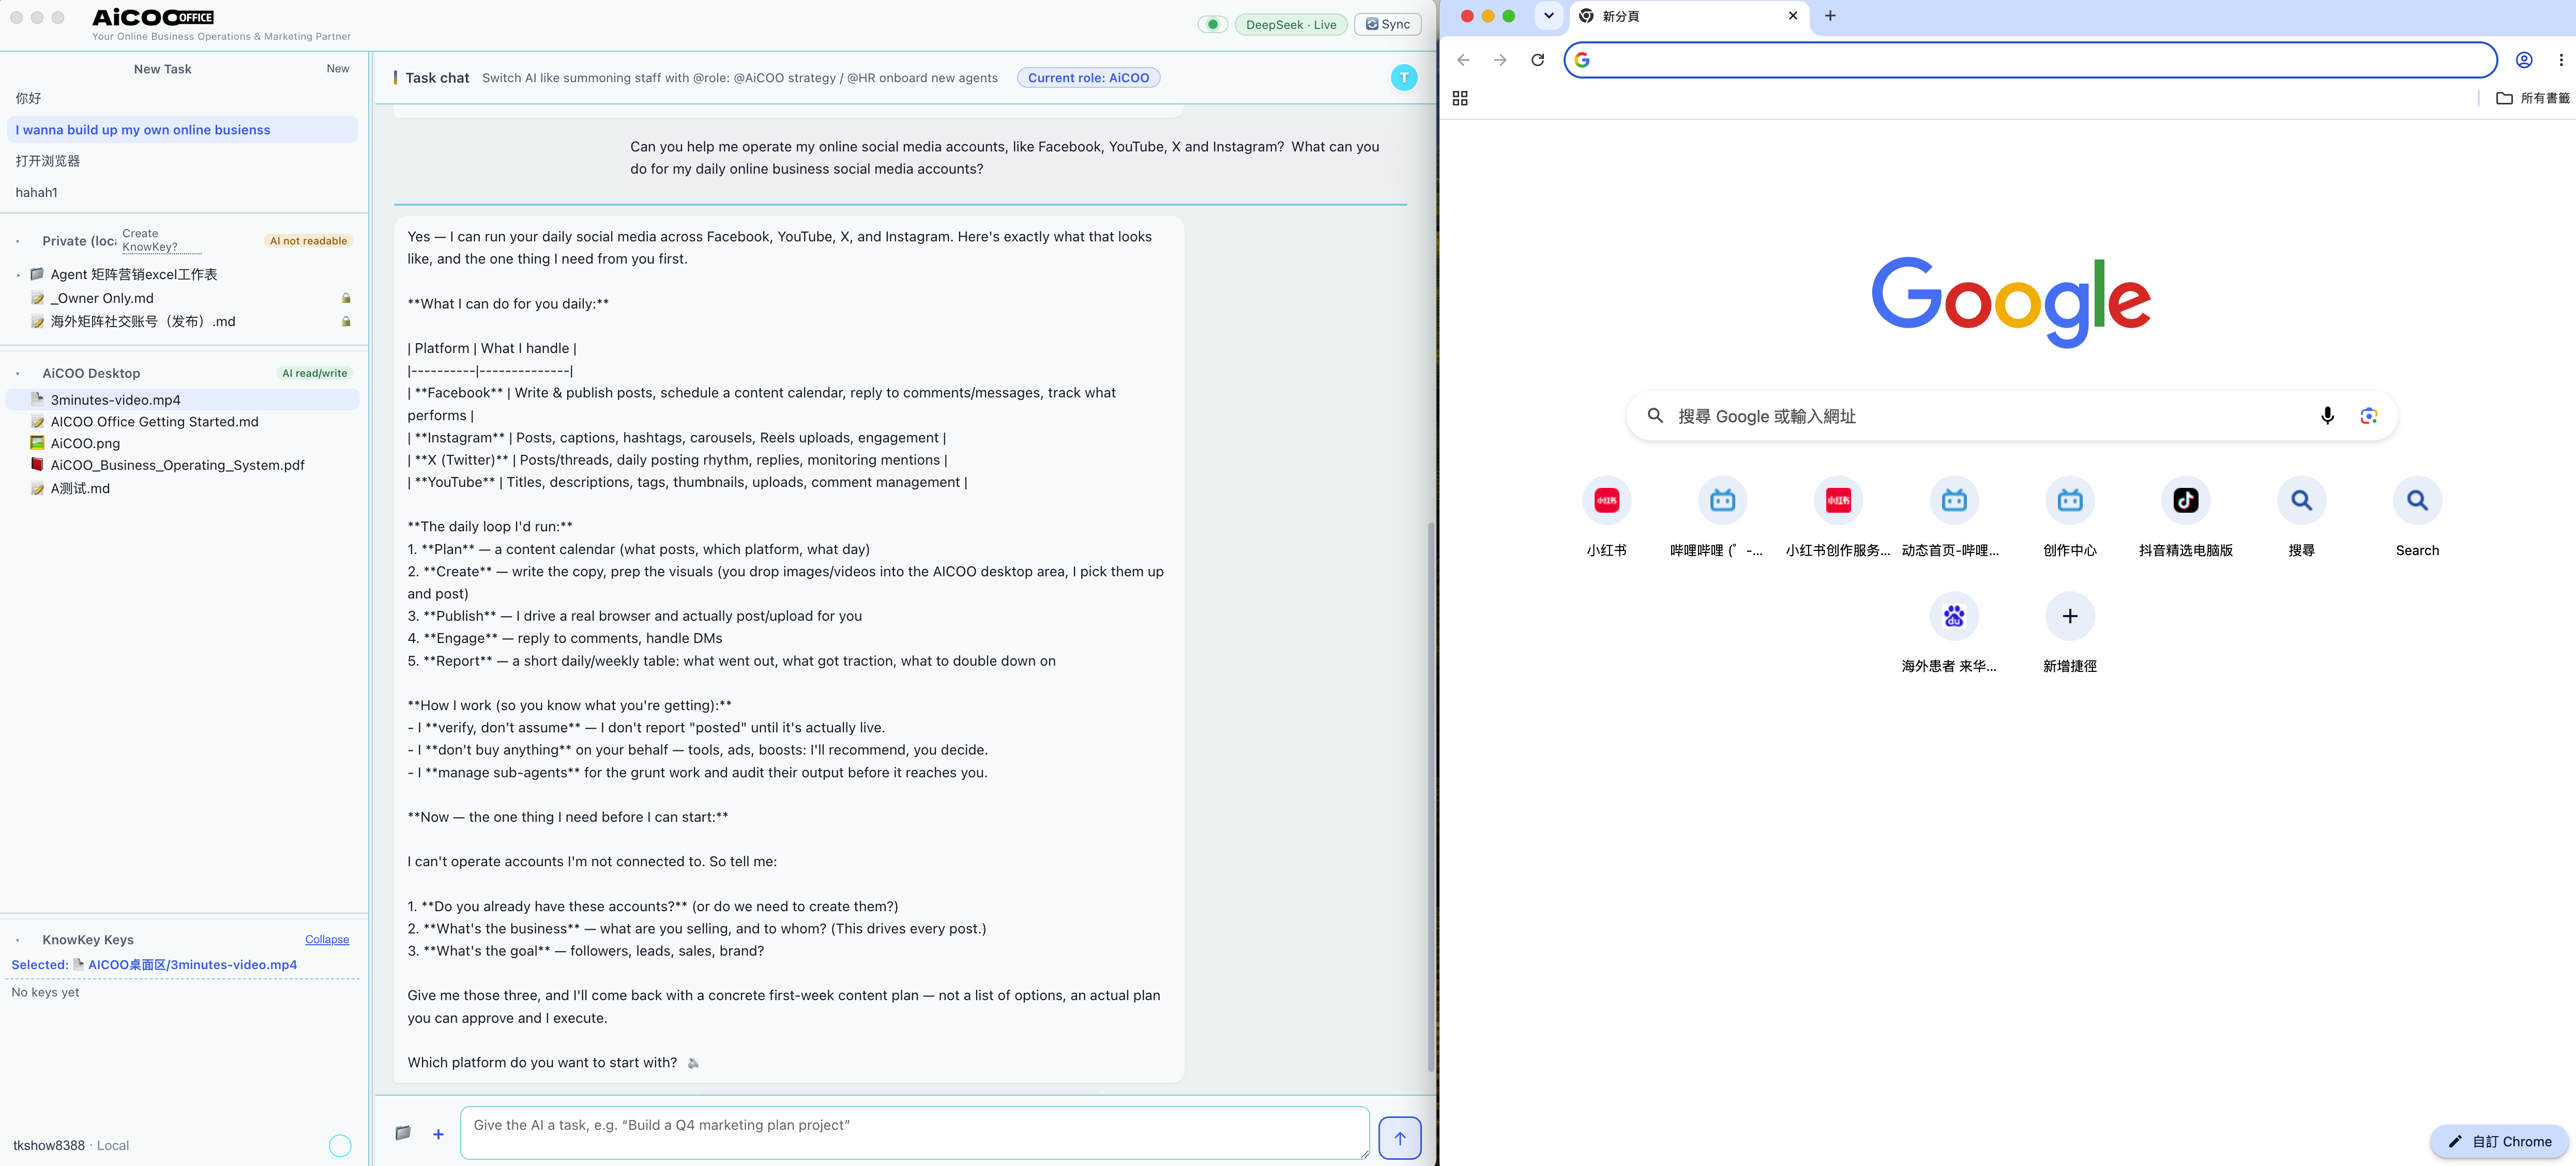Open Chrome three-dot menu
The image size is (2576, 1166).
click(x=2560, y=60)
